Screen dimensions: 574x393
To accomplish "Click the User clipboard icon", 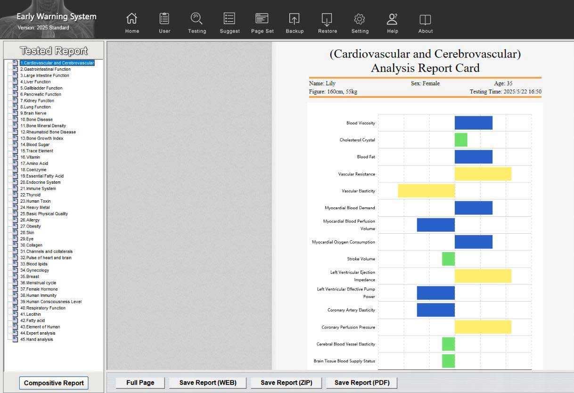I will [x=164, y=19].
